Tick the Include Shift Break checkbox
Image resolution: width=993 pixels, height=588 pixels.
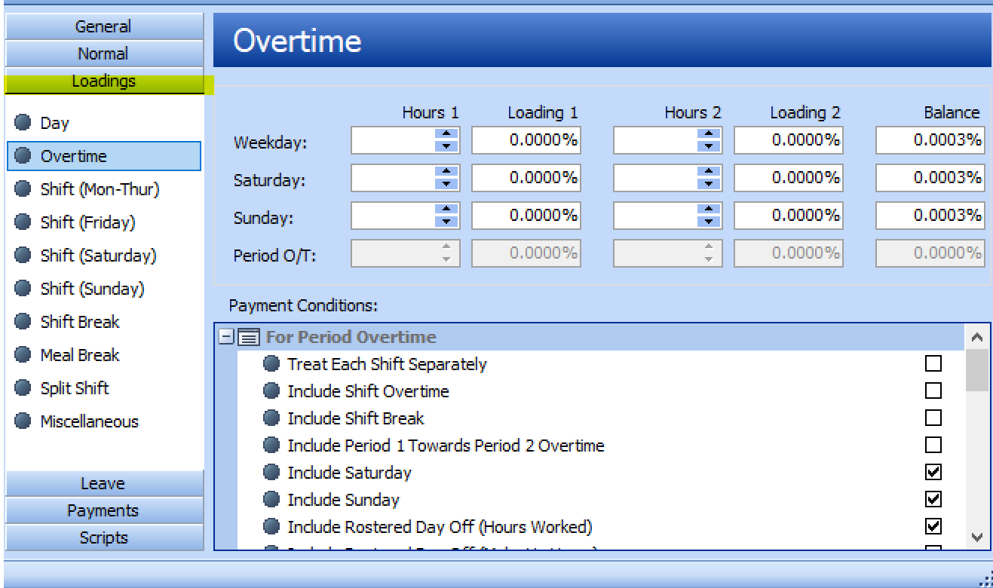933,418
